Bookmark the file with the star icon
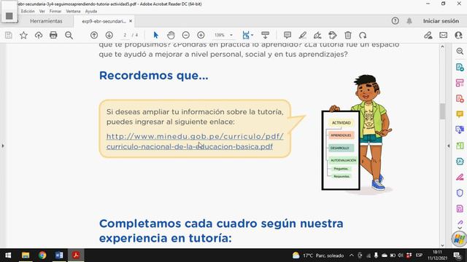467x262 pixels. click(23, 36)
